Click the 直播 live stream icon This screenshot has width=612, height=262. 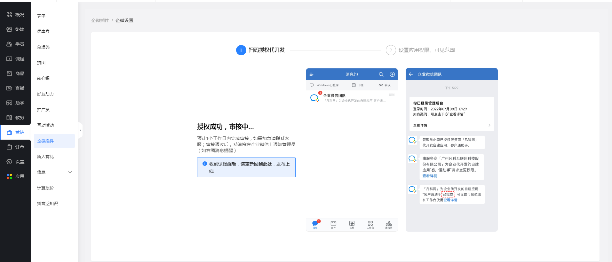pos(9,88)
